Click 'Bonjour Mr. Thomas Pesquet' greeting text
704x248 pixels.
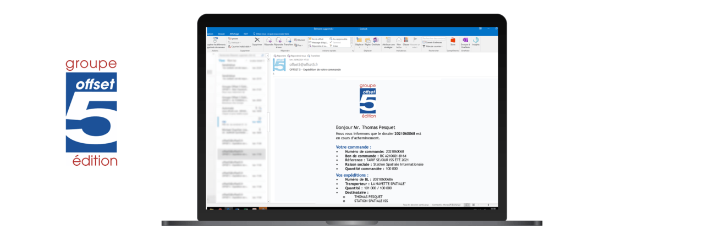coord(365,127)
